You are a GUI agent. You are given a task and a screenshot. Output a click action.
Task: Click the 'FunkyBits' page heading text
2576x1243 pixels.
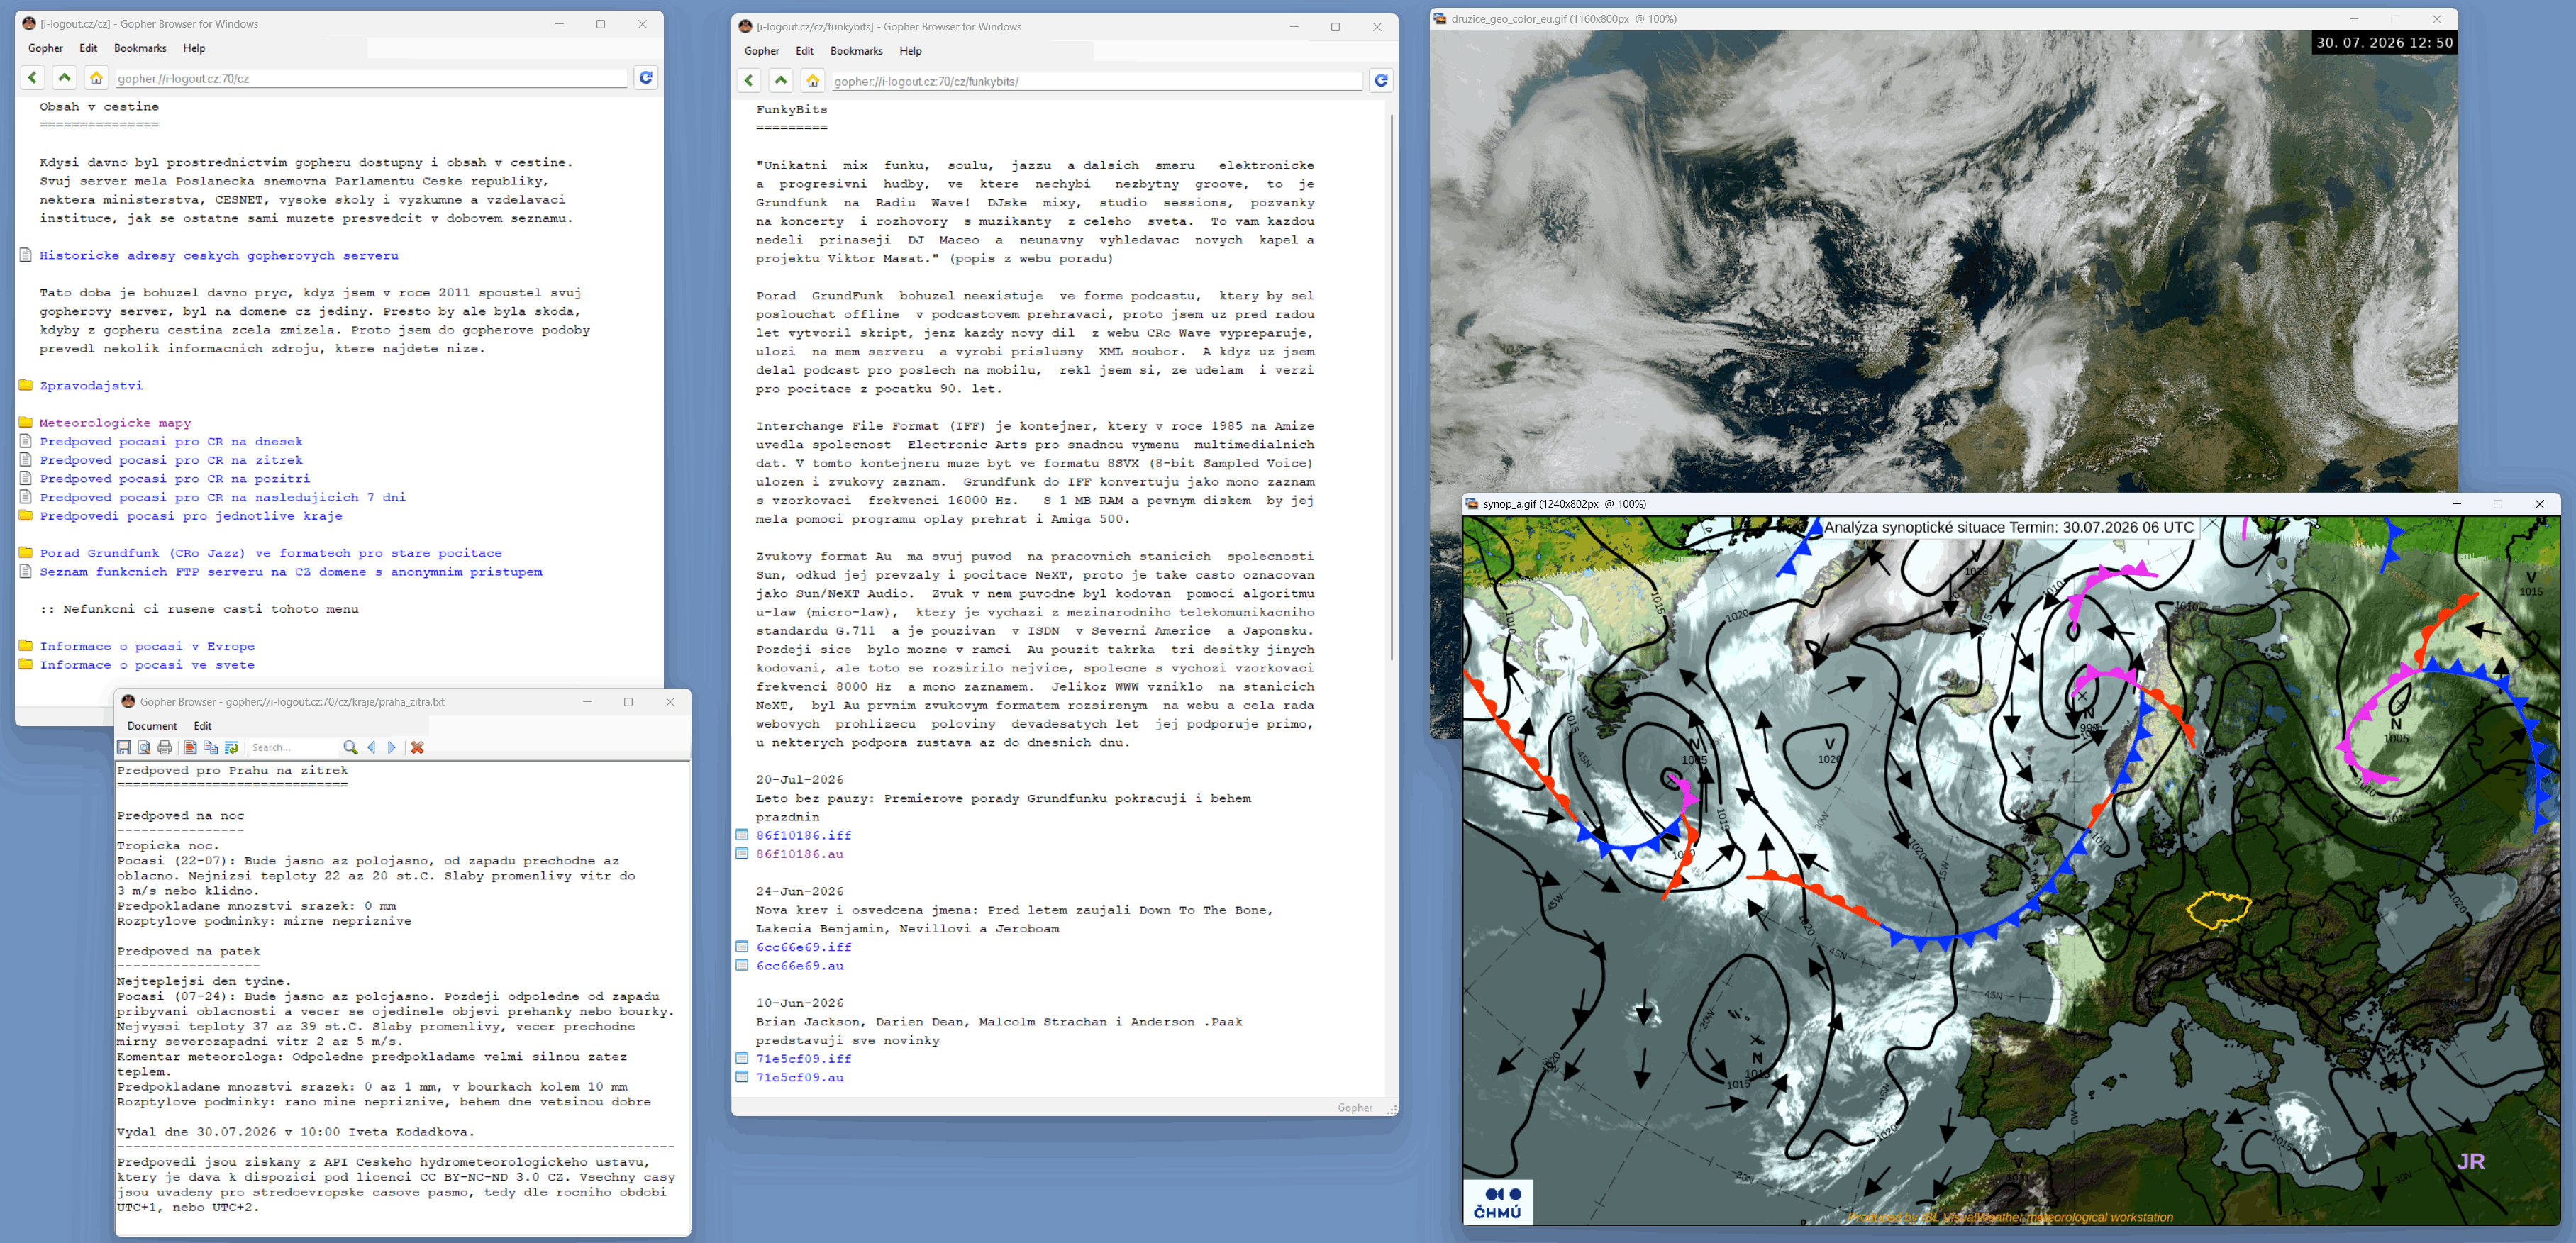pos(792,110)
